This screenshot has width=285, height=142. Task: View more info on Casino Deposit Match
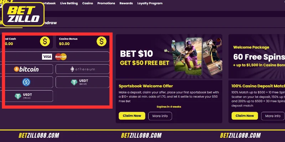point(273,116)
